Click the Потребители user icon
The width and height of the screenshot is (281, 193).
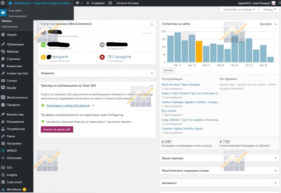[3, 129]
